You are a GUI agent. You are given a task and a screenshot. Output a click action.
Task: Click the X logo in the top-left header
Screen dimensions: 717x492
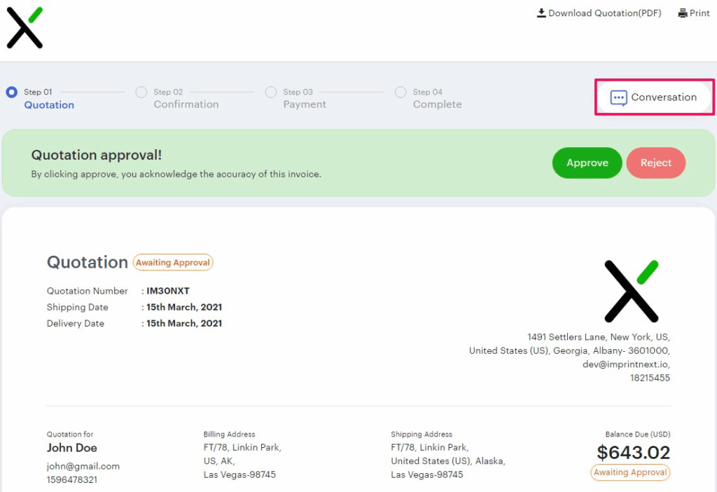click(x=25, y=28)
